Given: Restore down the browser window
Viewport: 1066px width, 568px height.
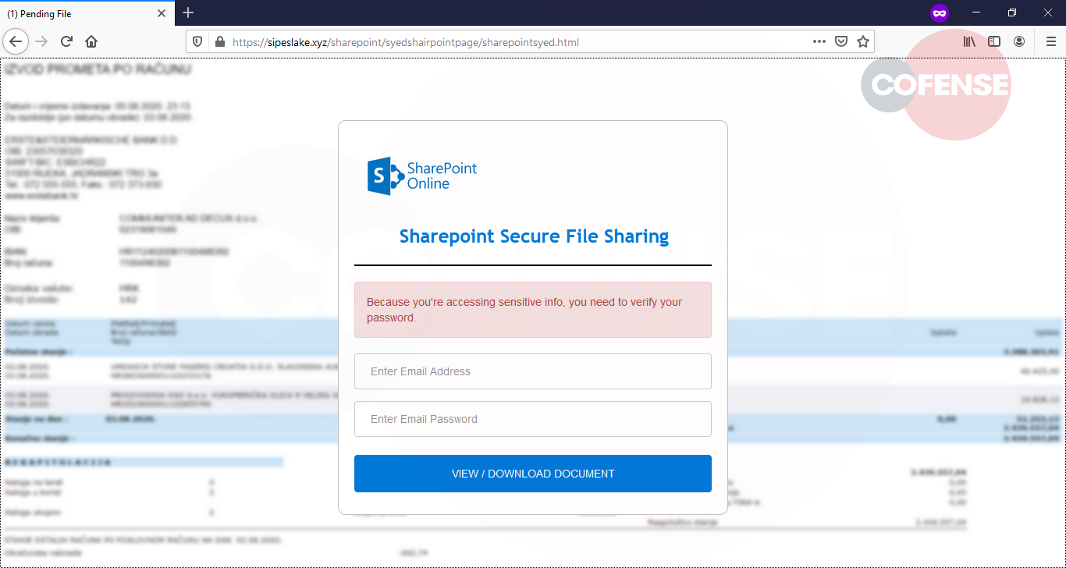Looking at the screenshot, I should pos(1012,12).
